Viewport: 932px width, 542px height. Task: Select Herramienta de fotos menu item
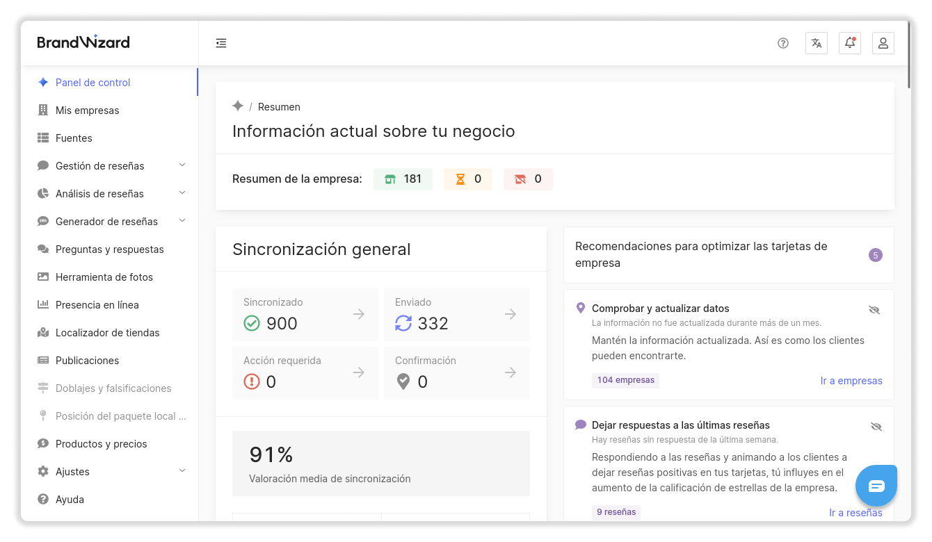[x=104, y=277]
